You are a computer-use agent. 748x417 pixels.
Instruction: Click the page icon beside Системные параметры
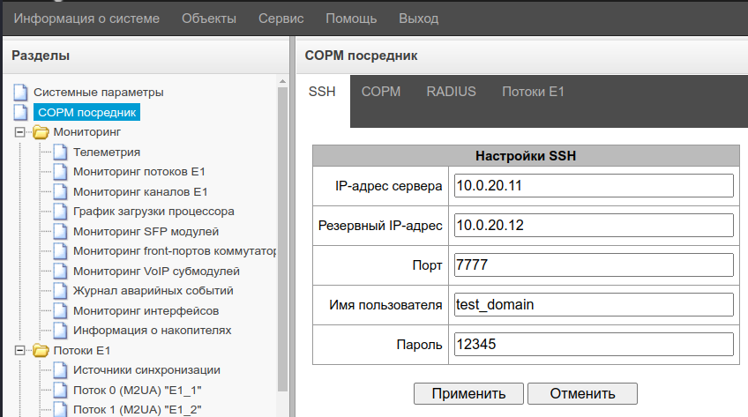(20, 93)
